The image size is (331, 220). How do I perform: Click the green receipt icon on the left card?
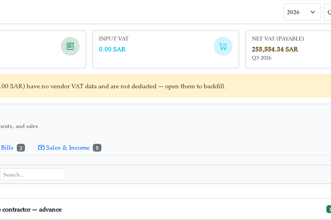pos(70,46)
